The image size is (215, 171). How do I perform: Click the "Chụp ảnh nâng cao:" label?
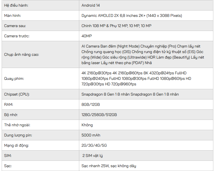(21, 54)
